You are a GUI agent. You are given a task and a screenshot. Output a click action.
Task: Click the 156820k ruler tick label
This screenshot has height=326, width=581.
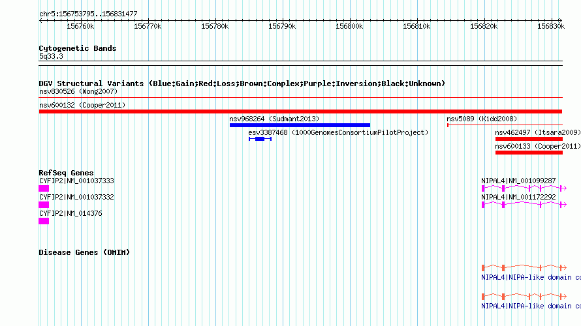click(x=484, y=26)
